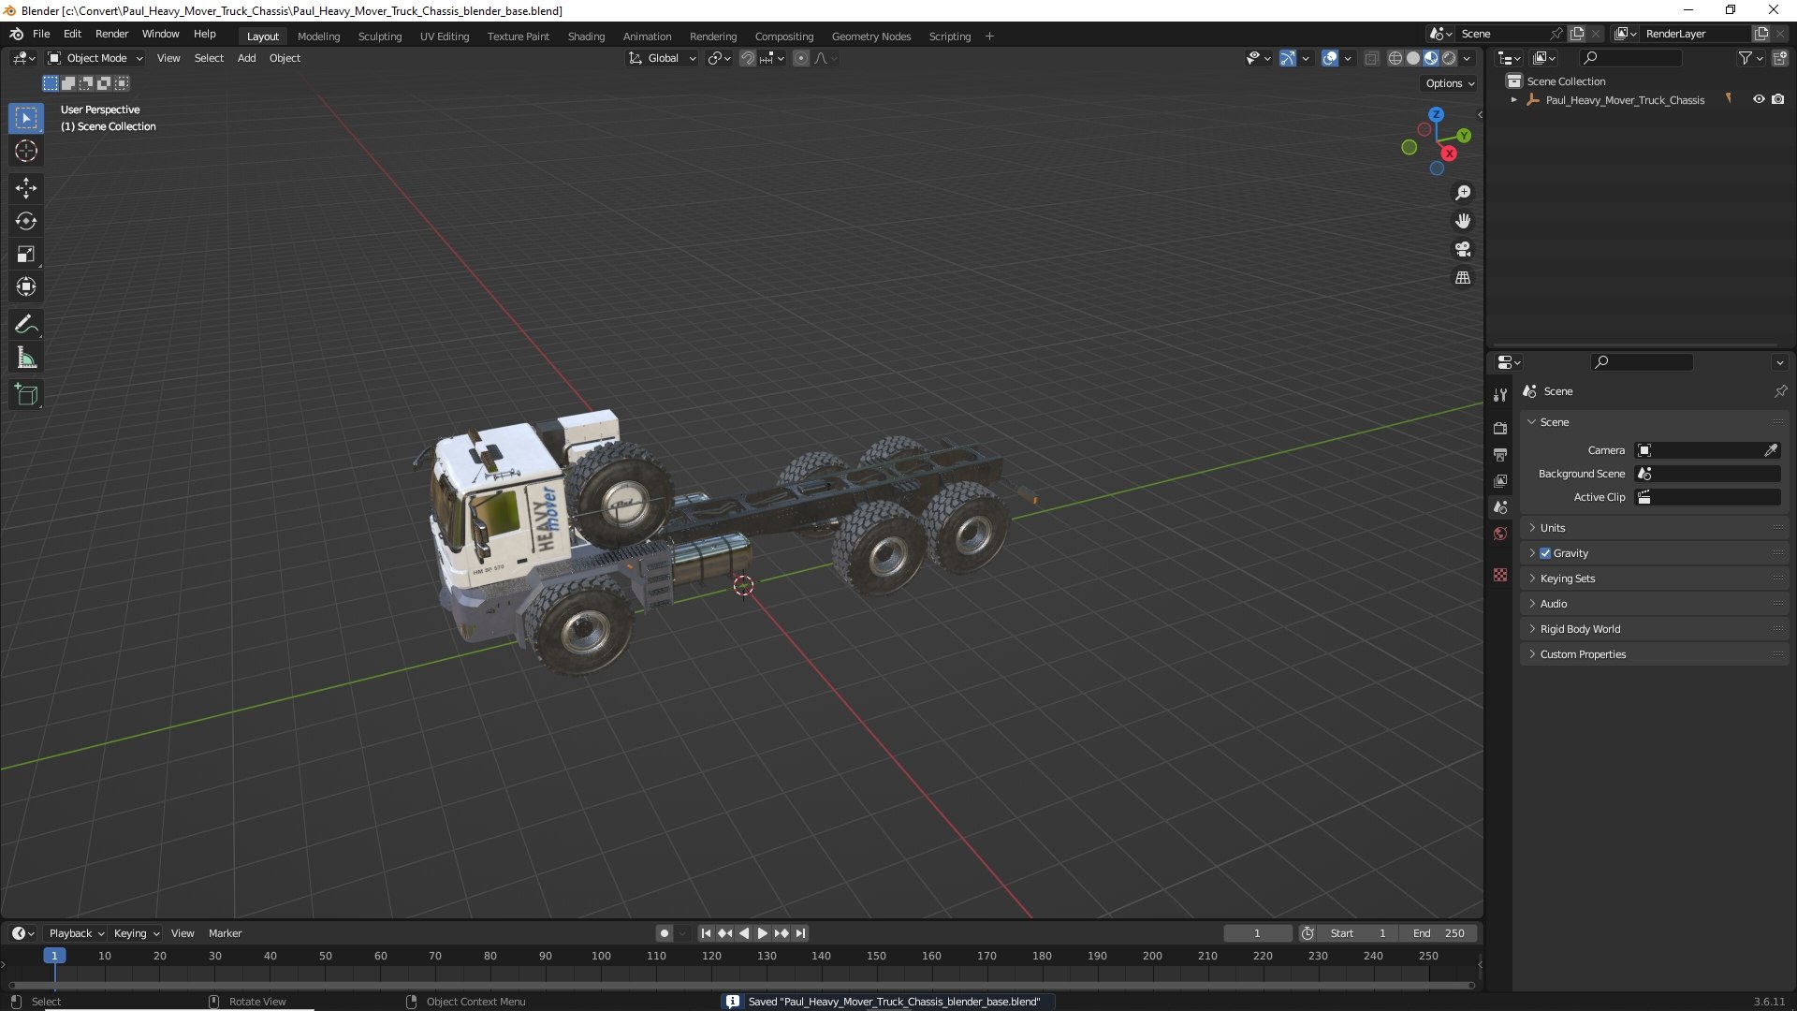Switch to solid shading
The image size is (1797, 1011).
[x=1413, y=58]
